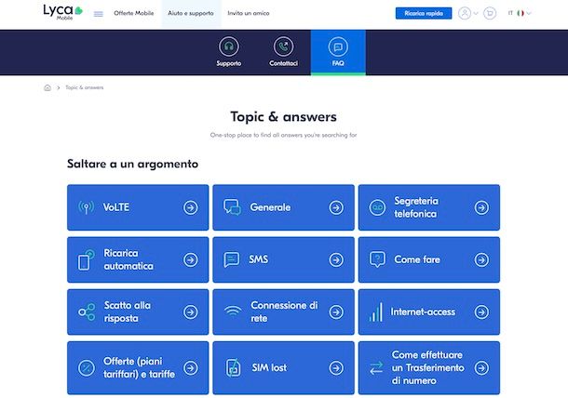Switch to the FAQ tab
568x398 pixels.
point(338,52)
